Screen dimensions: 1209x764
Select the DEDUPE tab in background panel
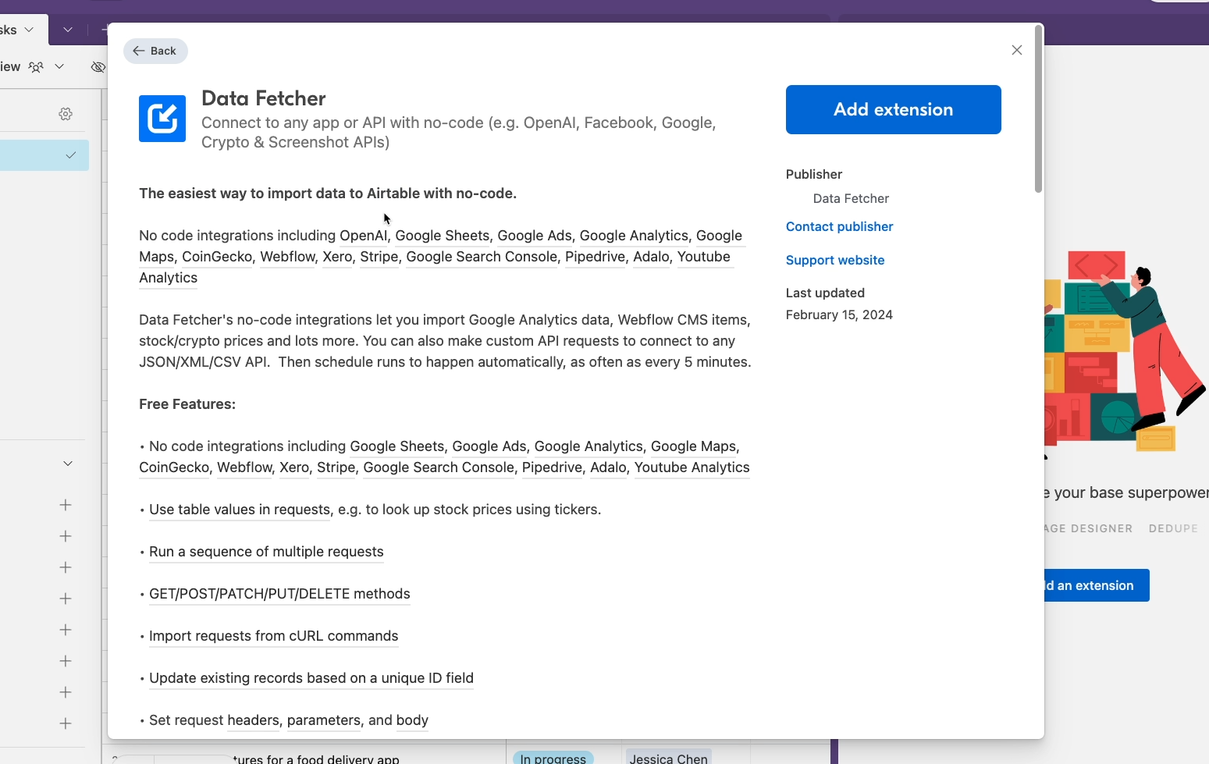[1173, 528]
